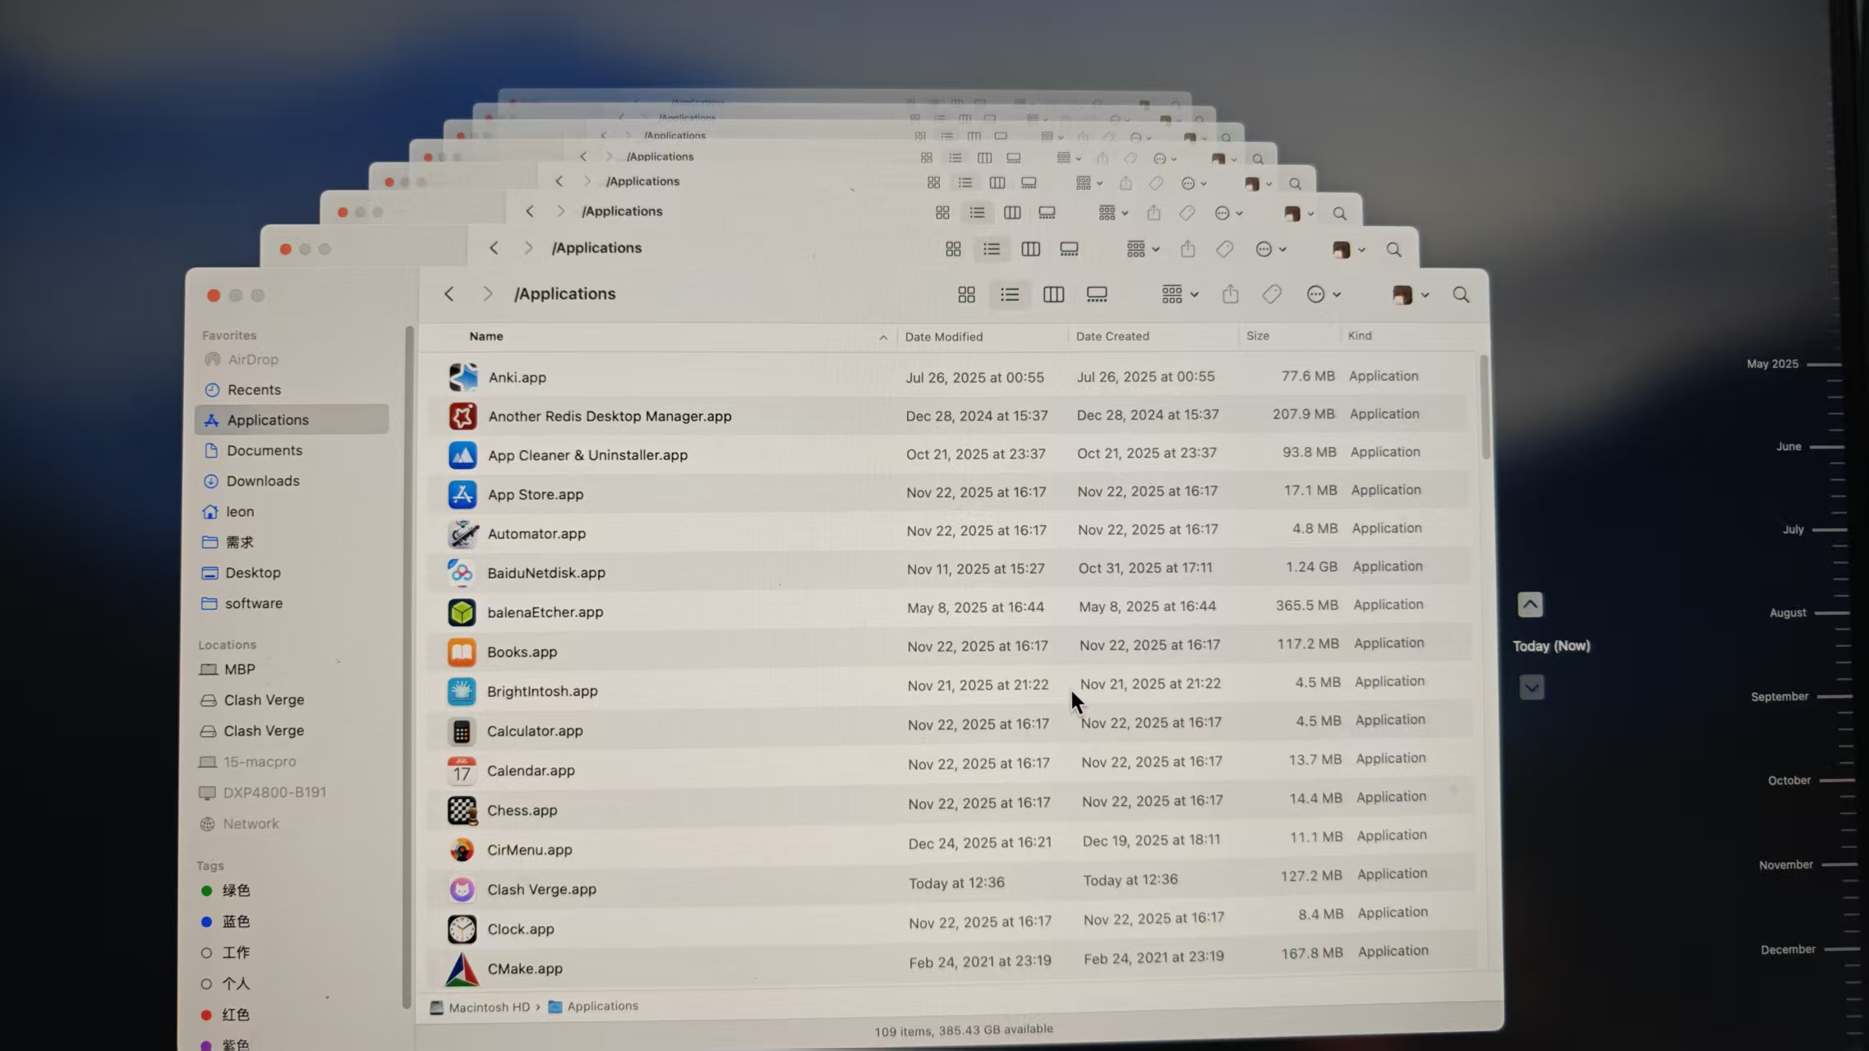Click Macintosh HD in path bar
The height and width of the screenshot is (1051, 1869).
tap(488, 1007)
